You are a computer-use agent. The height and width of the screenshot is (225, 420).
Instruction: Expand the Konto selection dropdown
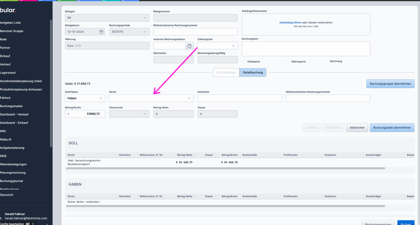point(151,98)
